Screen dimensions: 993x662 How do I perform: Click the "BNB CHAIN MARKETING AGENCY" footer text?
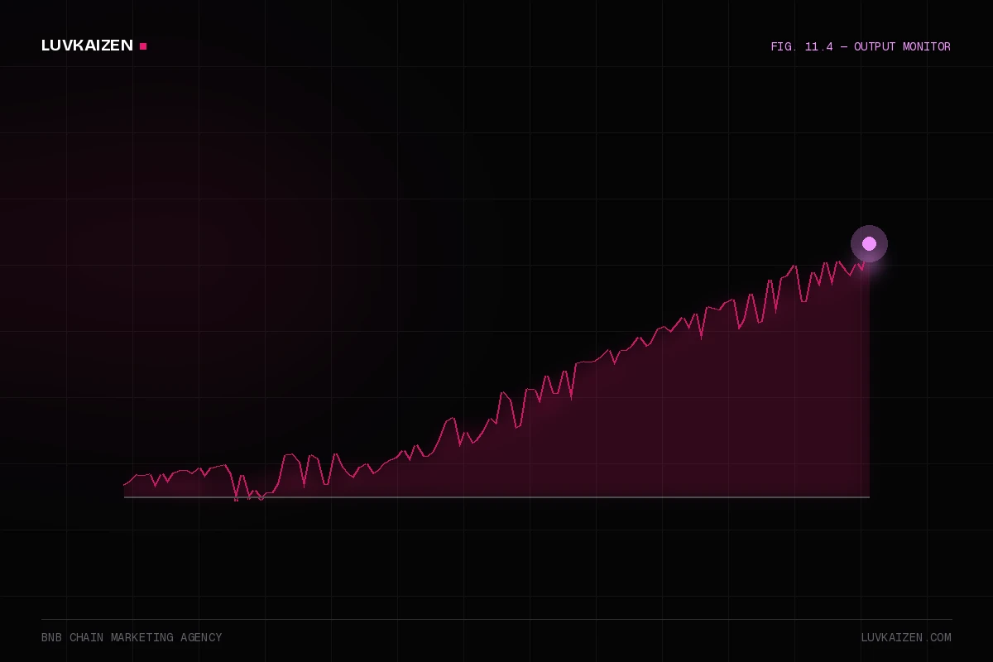point(132,638)
